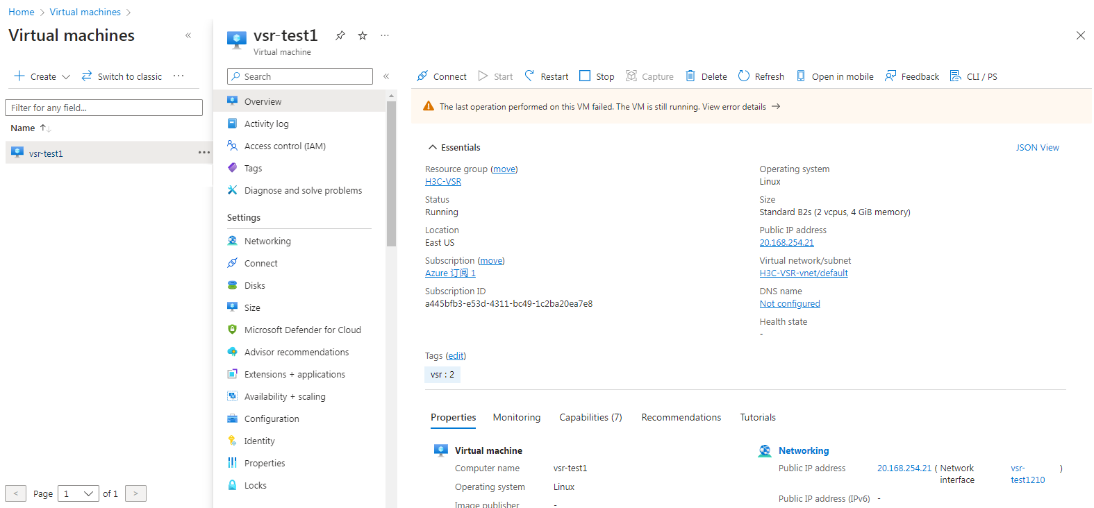This screenshot has height=508, width=1094.
Task: Open the Networking heading link in properties
Action: pos(804,450)
